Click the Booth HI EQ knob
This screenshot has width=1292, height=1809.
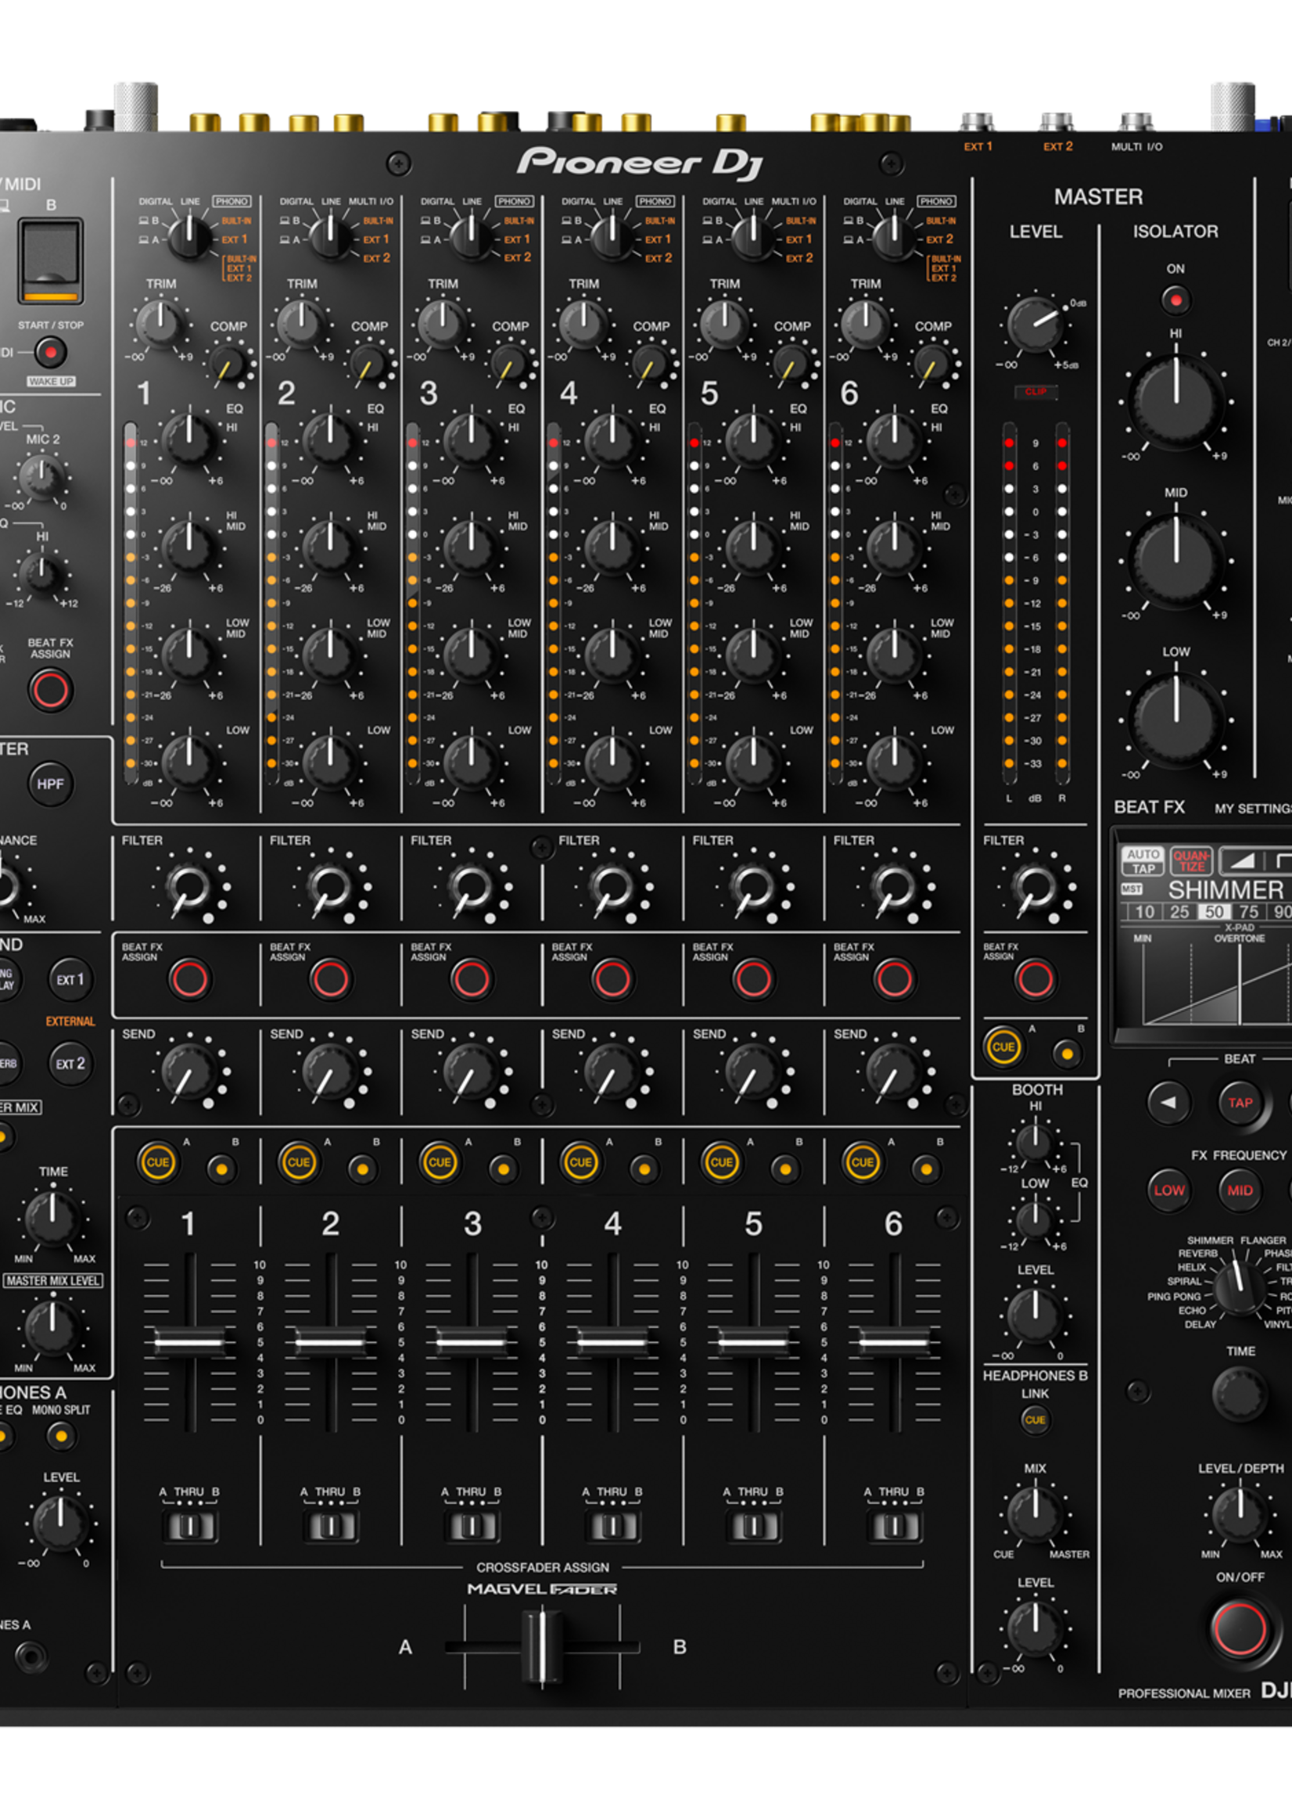tap(1035, 1143)
